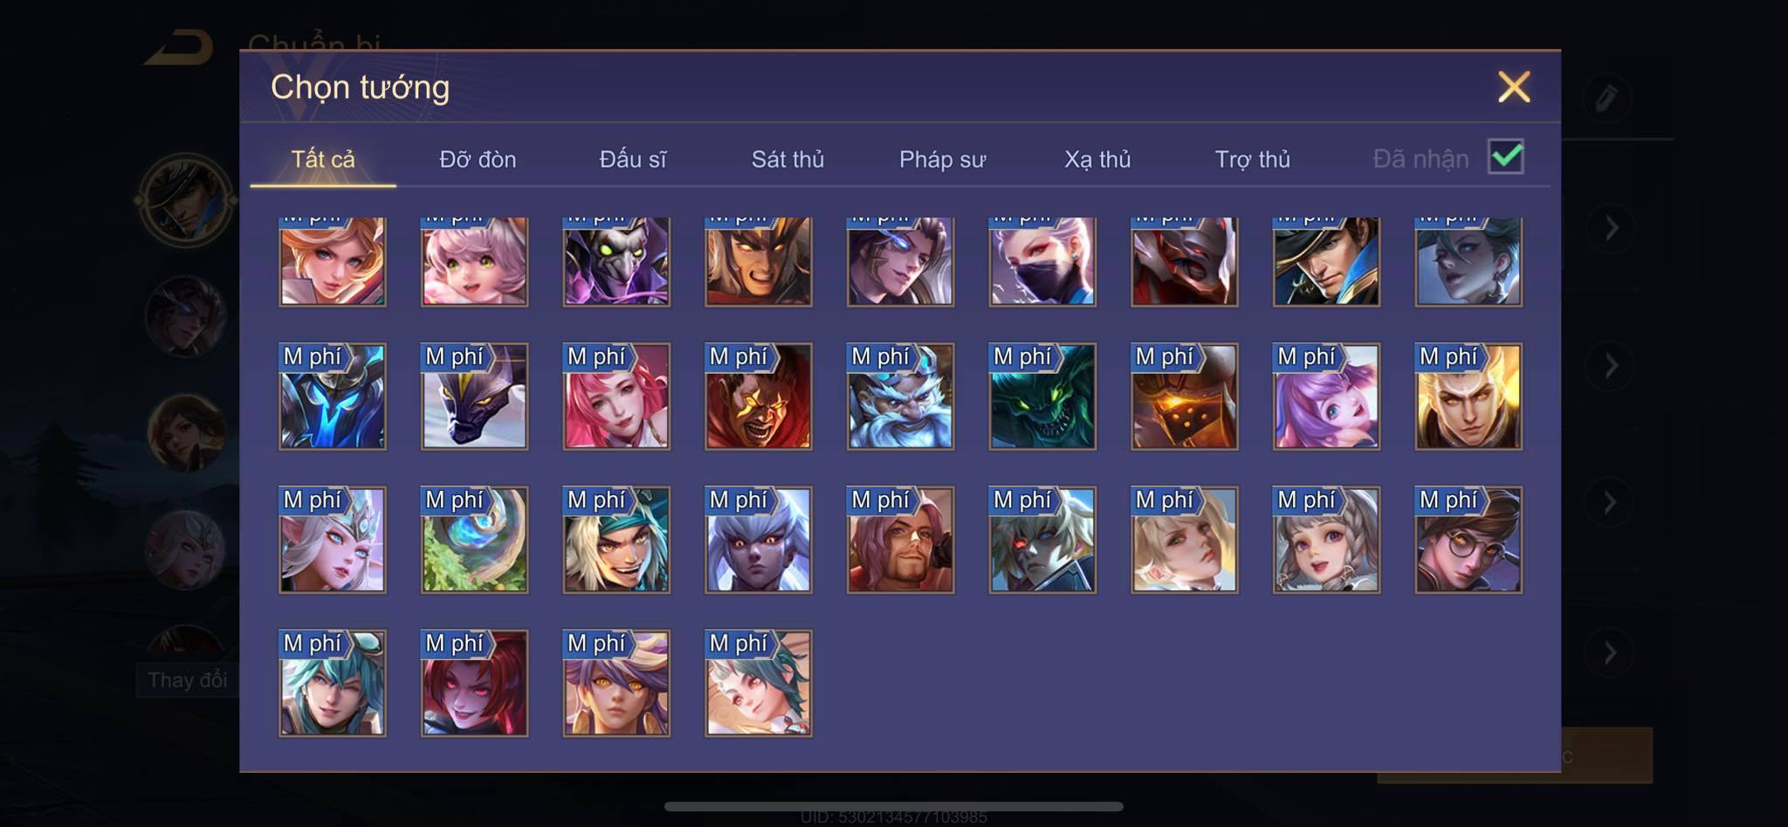Pick the golden-haired glowing male hero
This screenshot has height=827, width=1788.
click(1468, 396)
